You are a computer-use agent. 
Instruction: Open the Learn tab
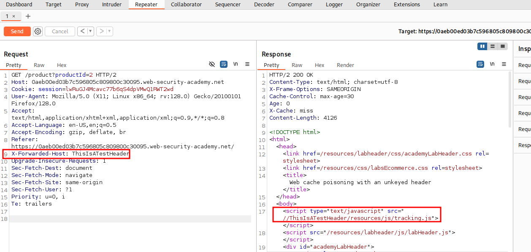click(440, 5)
